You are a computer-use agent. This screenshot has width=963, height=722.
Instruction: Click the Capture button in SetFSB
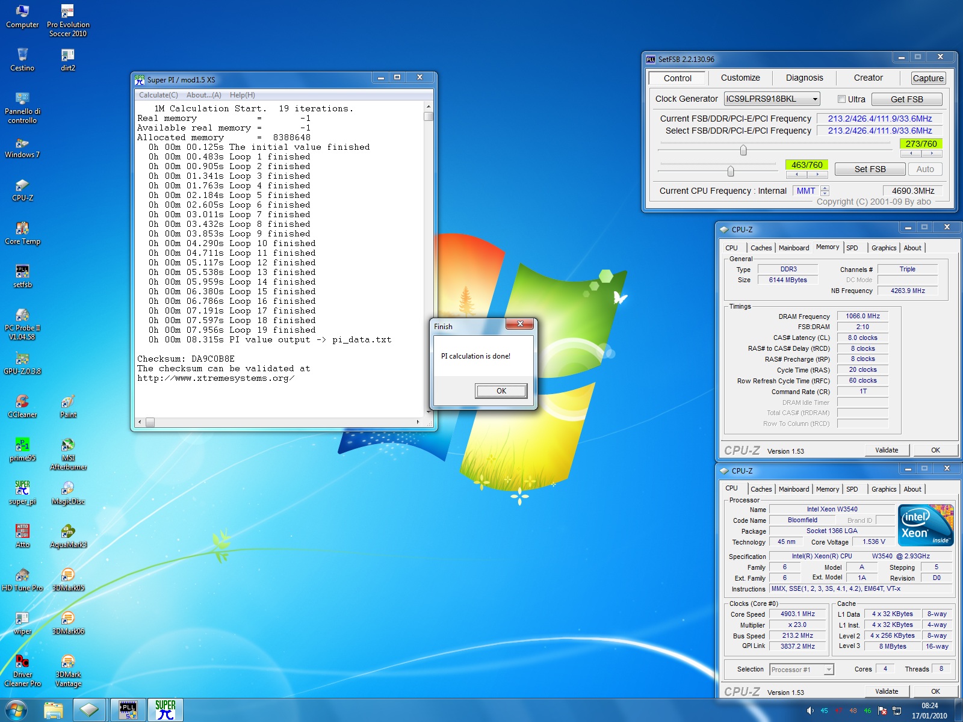(x=928, y=78)
